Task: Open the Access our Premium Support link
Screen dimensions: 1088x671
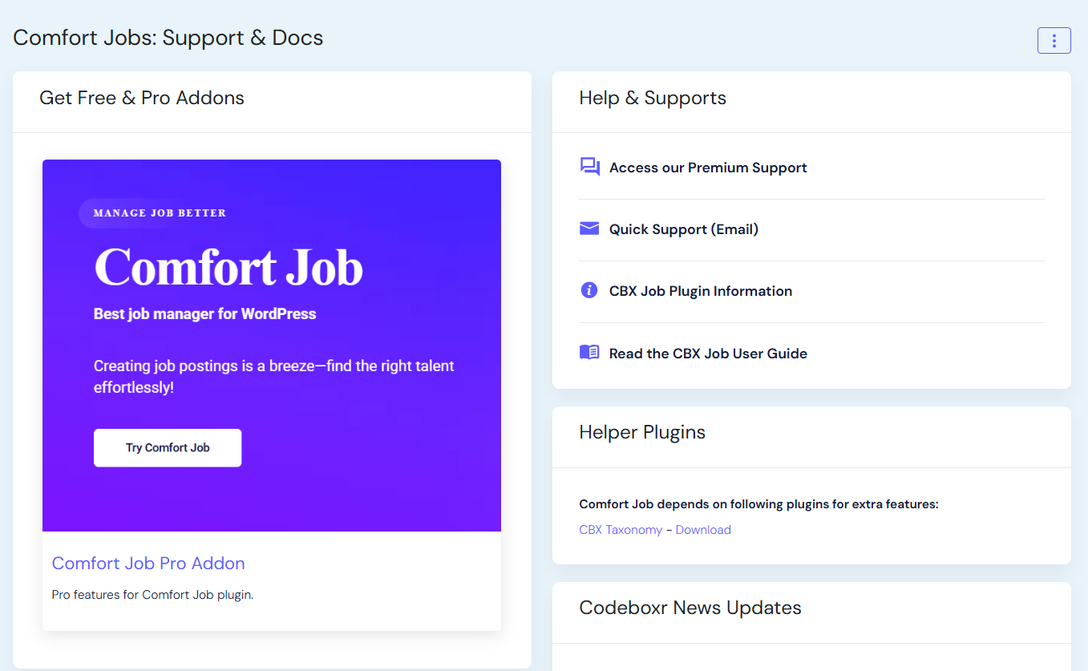Action: pyautogui.click(x=707, y=168)
